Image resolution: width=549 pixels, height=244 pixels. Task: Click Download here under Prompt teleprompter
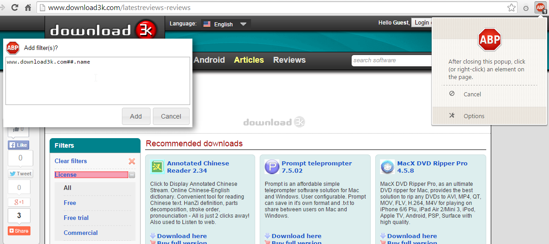(297, 236)
